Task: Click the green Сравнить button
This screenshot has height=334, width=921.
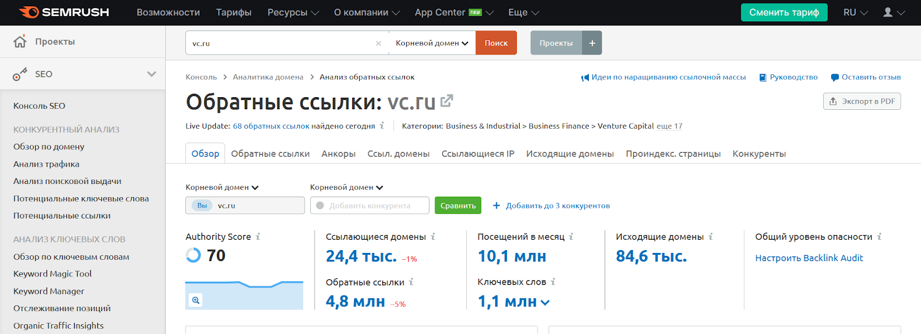Action: (x=458, y=205)
